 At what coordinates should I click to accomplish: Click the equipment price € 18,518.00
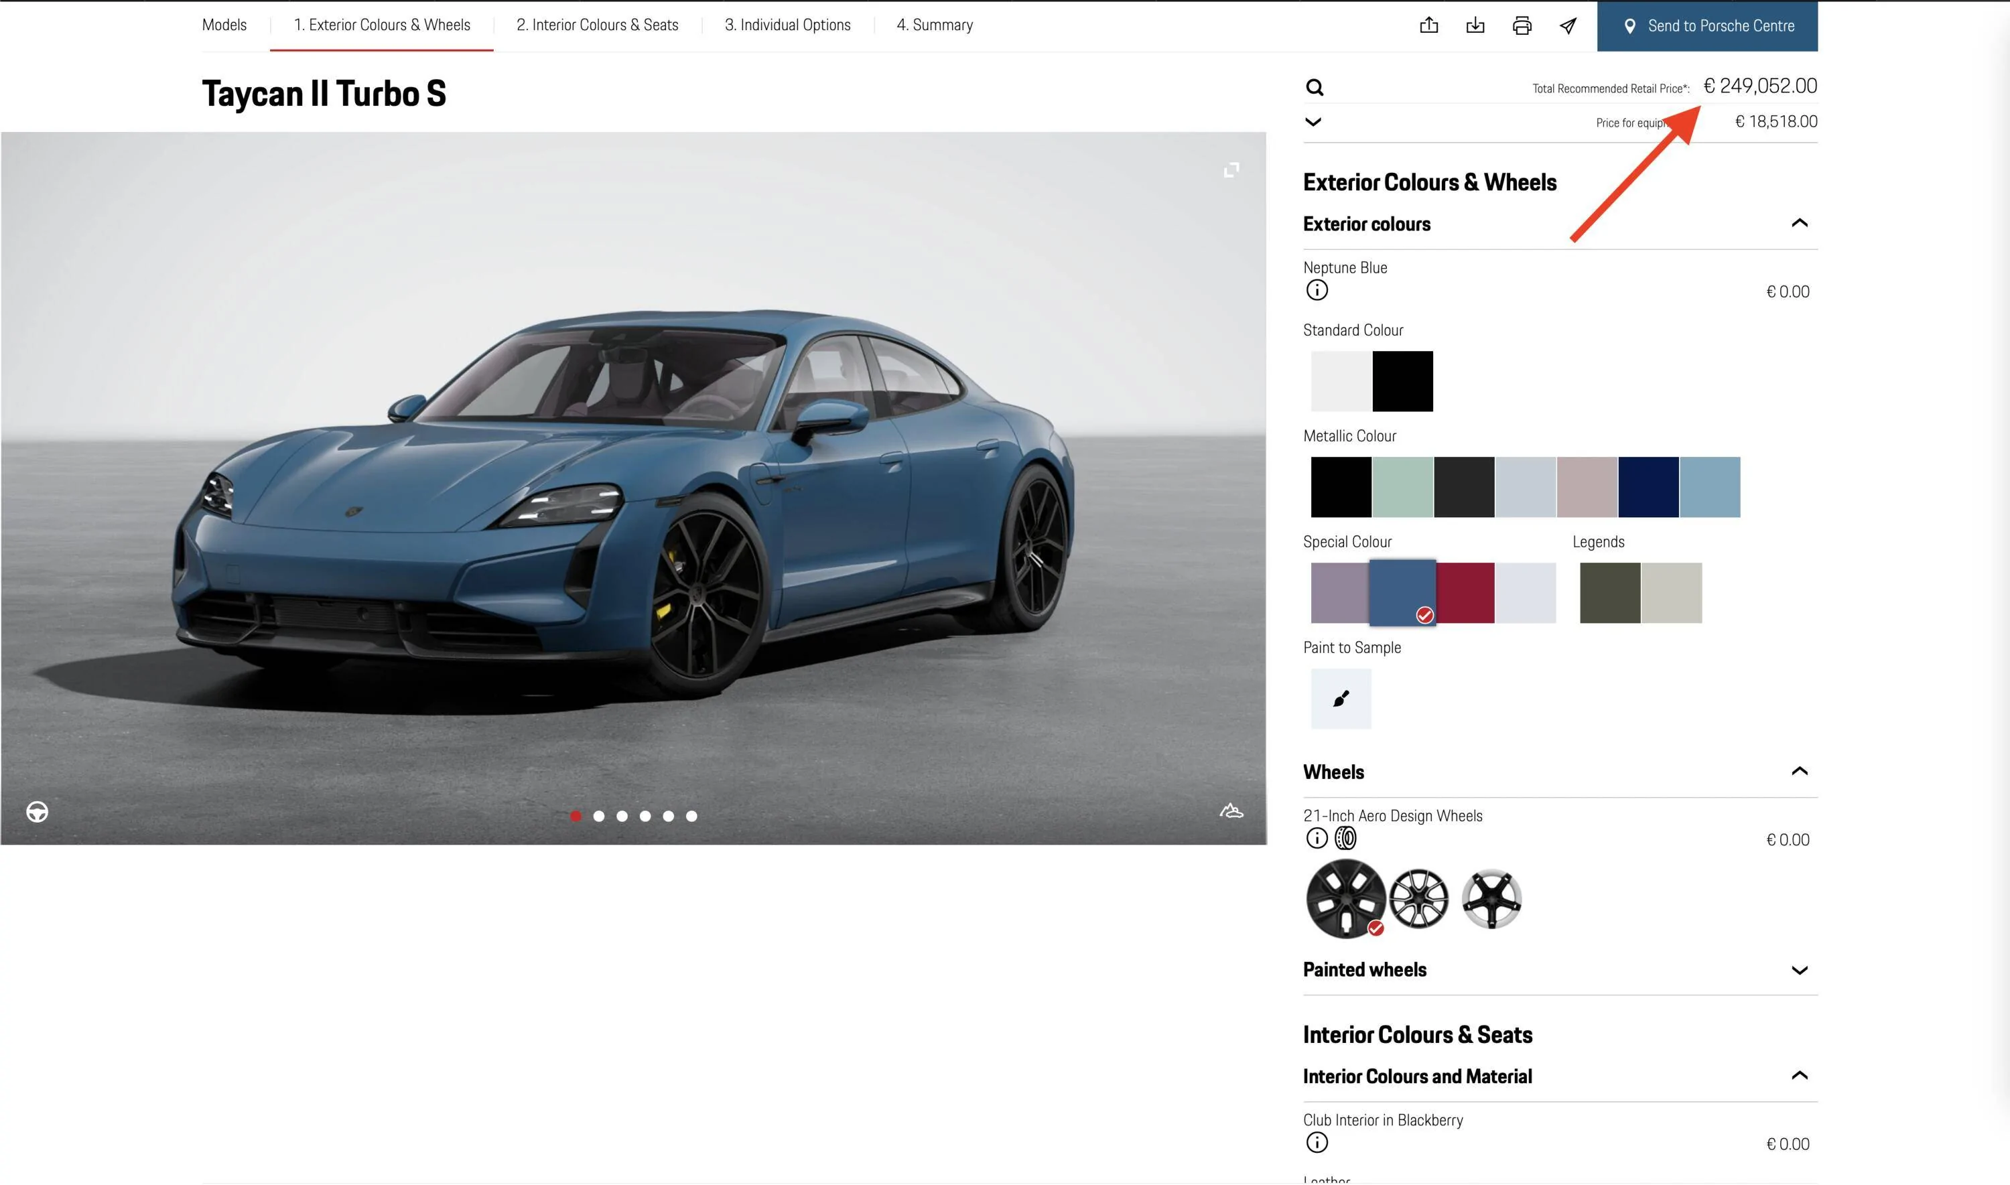[1776, 121]
